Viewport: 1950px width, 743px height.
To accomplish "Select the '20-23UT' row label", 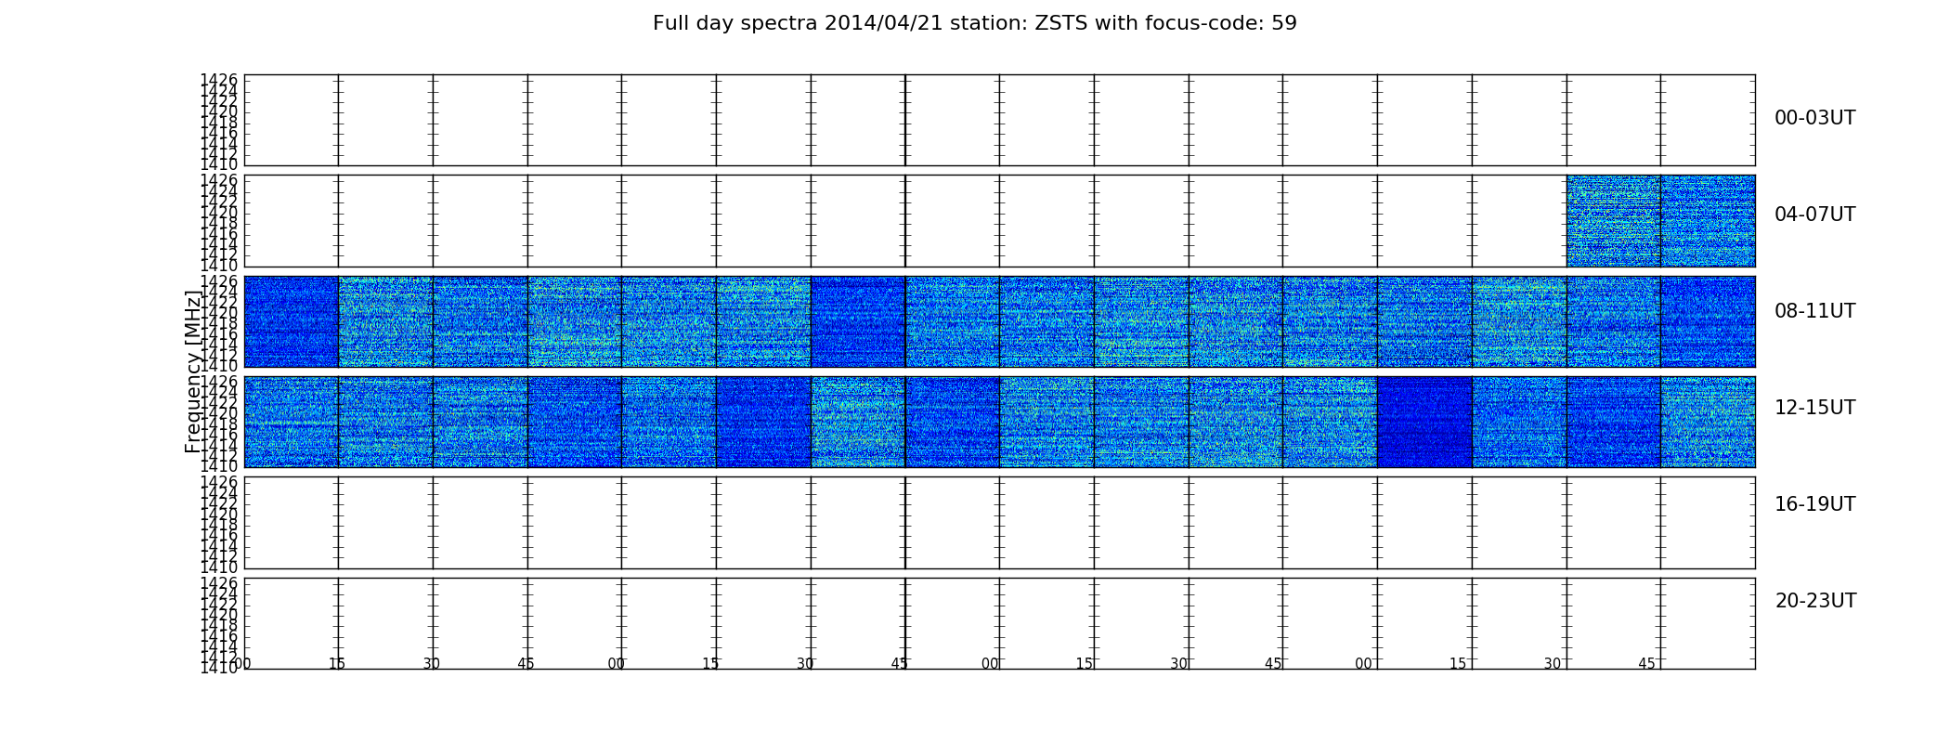I will 1815,601.
